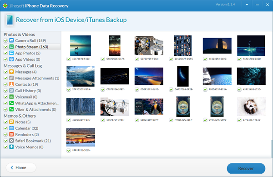273x177 pixels.
Task: Select the Messages Attachments (1) category
Action: (x=37, y=78)
